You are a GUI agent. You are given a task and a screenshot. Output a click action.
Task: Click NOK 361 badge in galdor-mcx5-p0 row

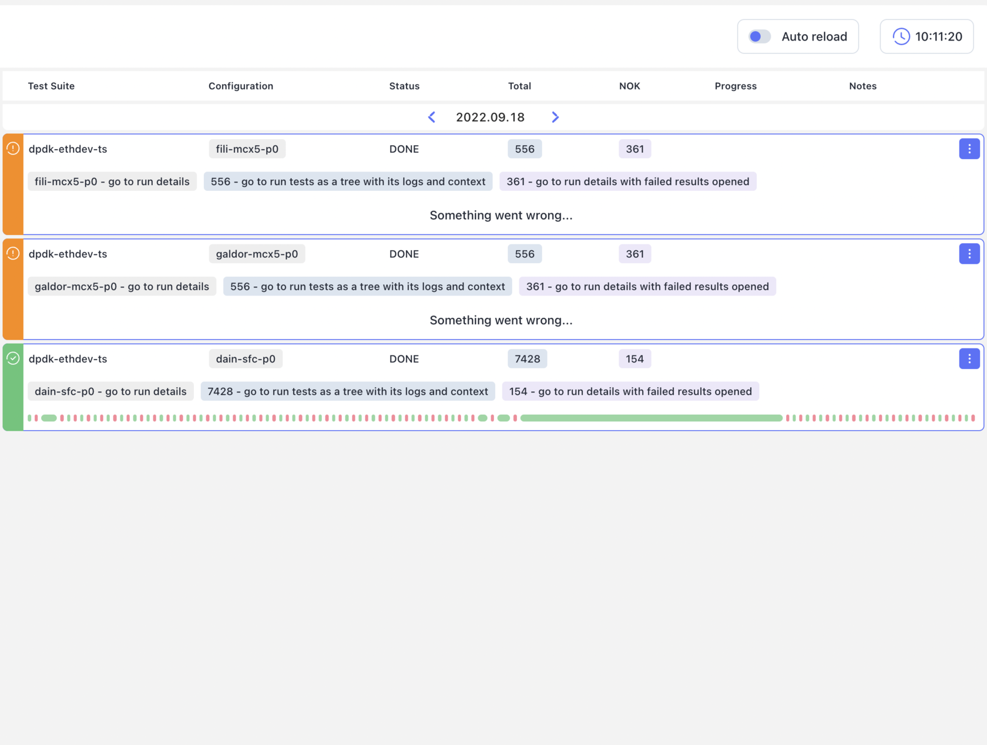click(634, 254)
